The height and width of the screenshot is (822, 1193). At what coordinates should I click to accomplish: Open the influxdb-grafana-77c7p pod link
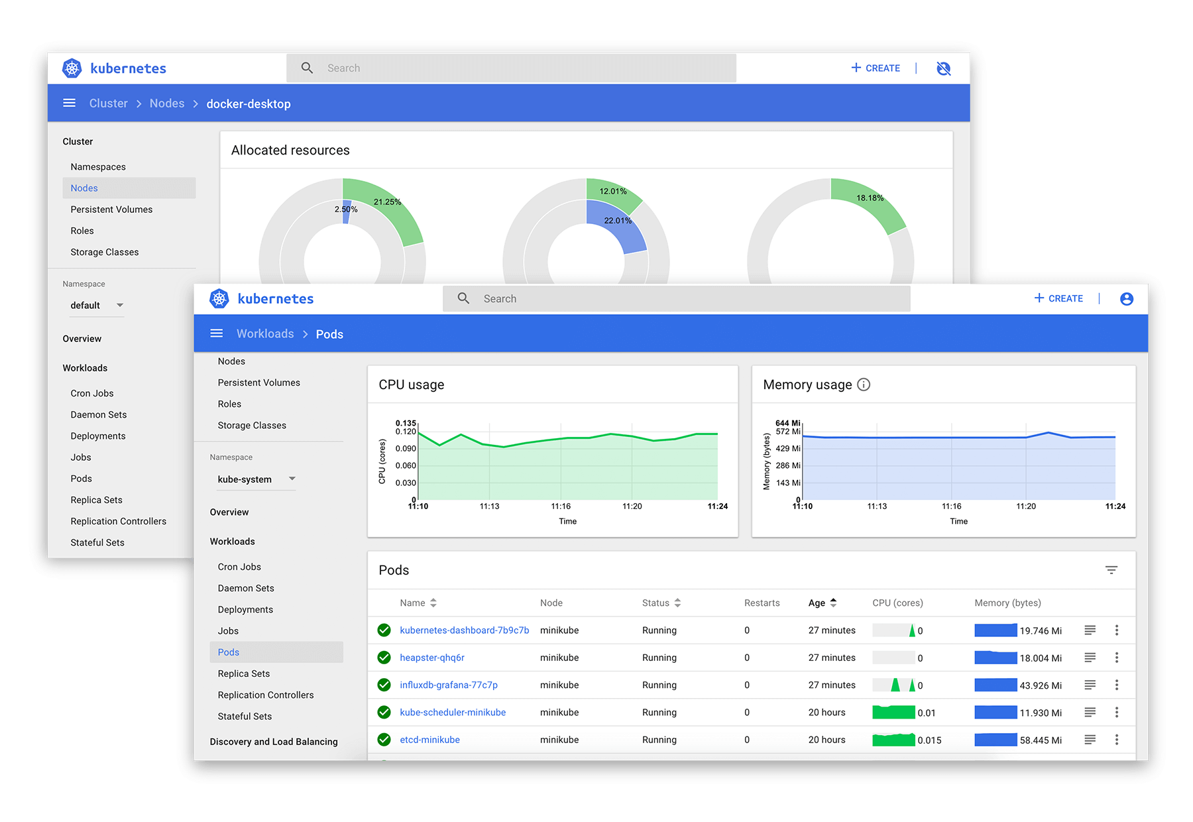(449, 685)
